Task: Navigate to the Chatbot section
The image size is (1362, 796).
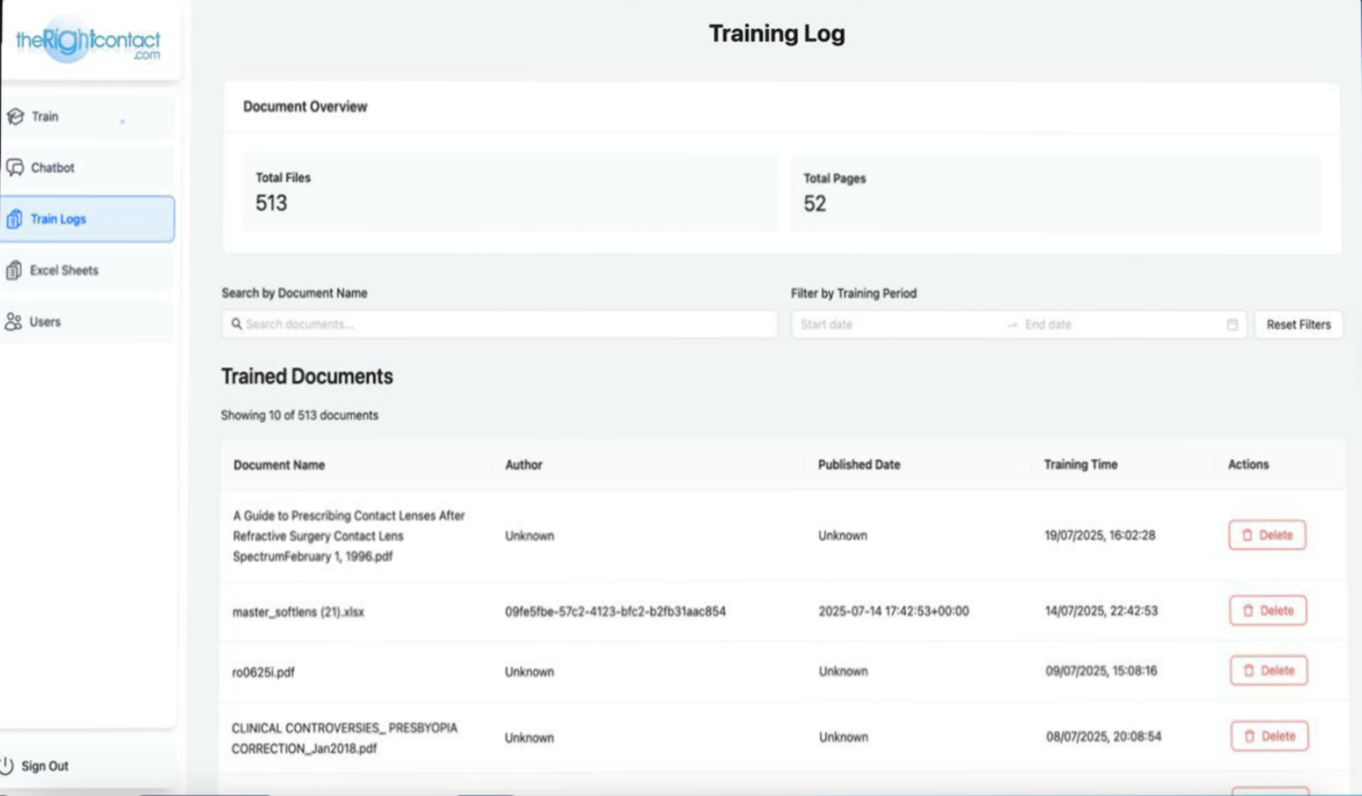Action: (53, 167)
